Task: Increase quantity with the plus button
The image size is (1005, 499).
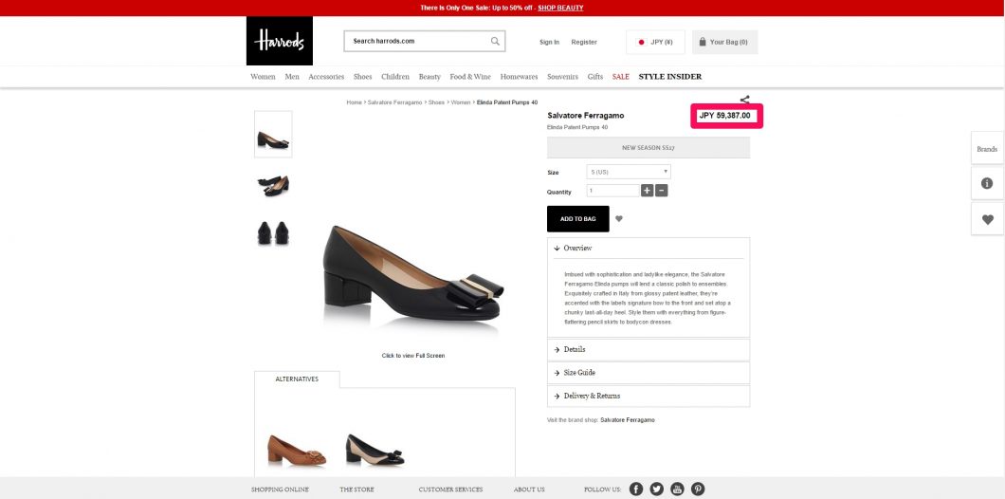Action: click(x=648, y=191)
